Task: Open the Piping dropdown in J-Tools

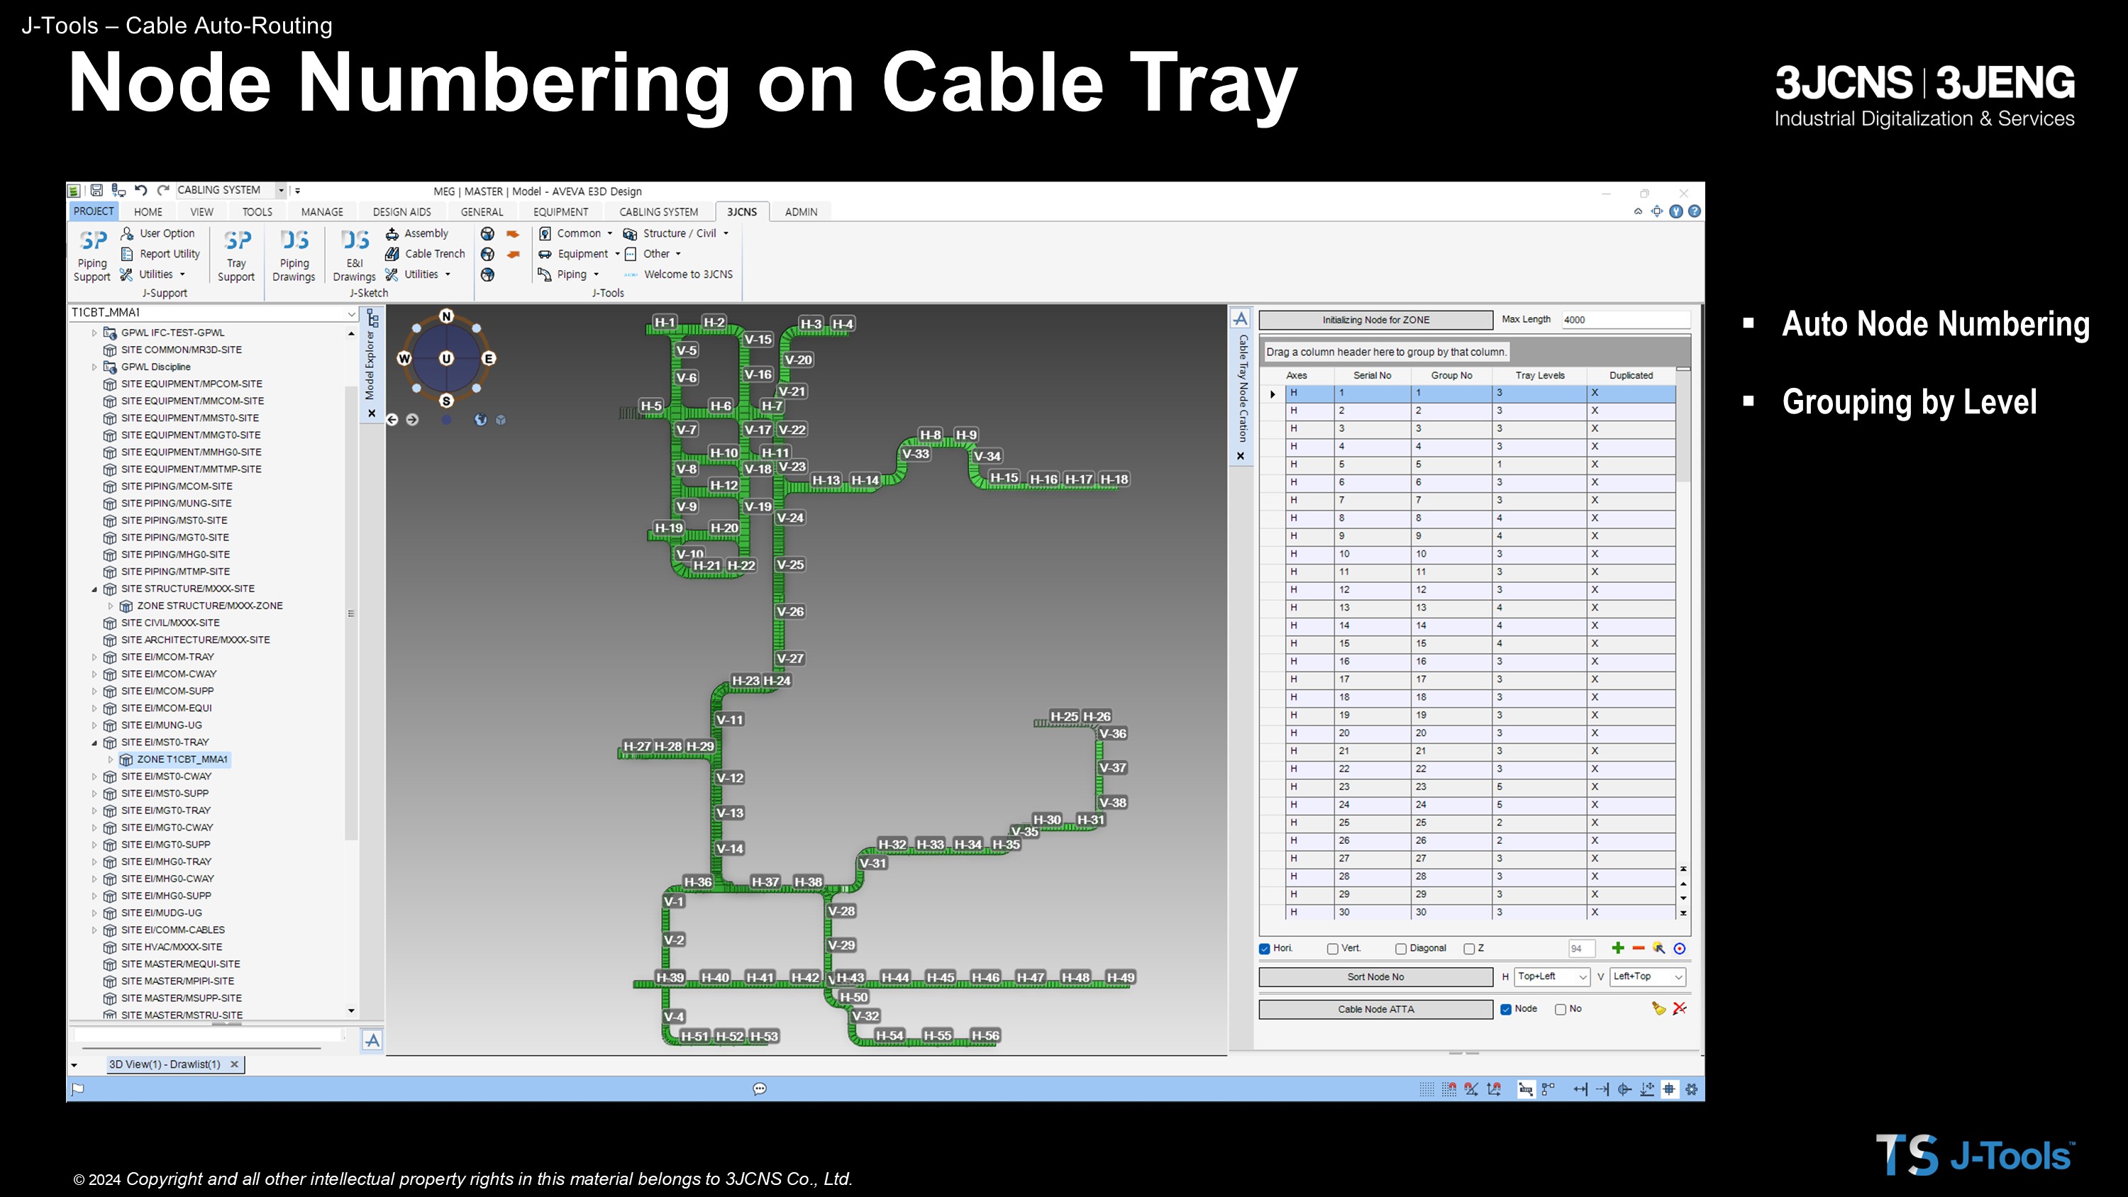Action: tap(569, 274)
